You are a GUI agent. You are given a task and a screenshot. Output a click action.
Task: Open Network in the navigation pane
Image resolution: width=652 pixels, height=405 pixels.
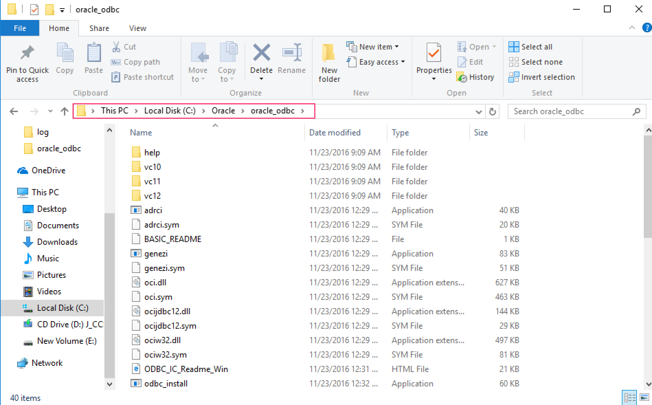47,363
